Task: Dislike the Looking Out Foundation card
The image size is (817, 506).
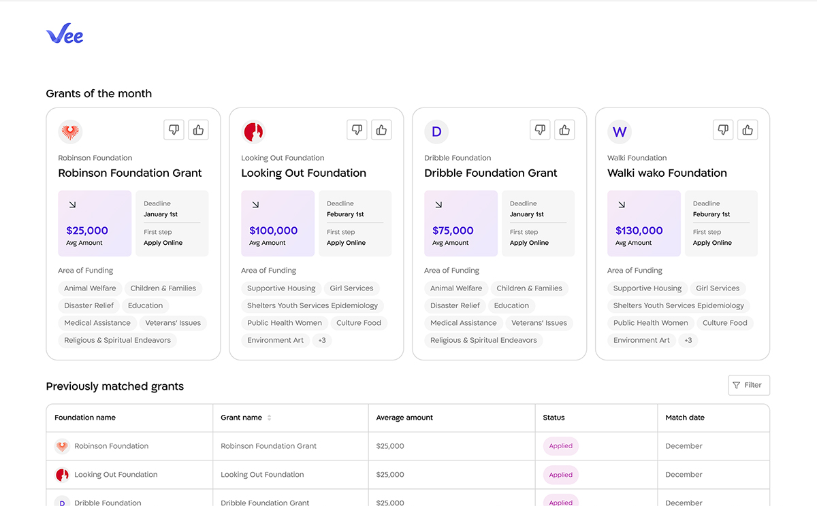Action: point(357,130)
